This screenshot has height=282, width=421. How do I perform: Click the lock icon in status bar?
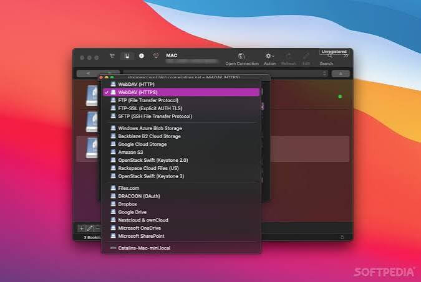click(342, 237)
